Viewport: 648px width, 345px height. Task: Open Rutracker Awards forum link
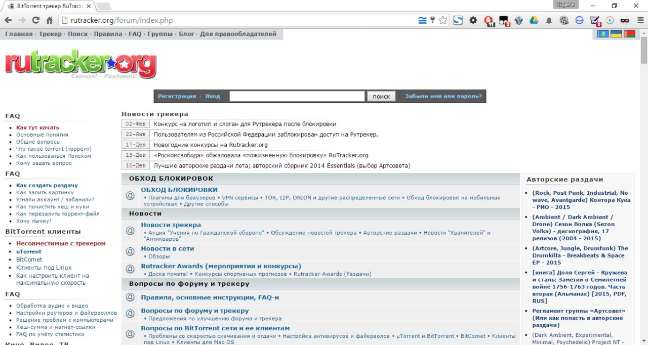pos(221,266)
